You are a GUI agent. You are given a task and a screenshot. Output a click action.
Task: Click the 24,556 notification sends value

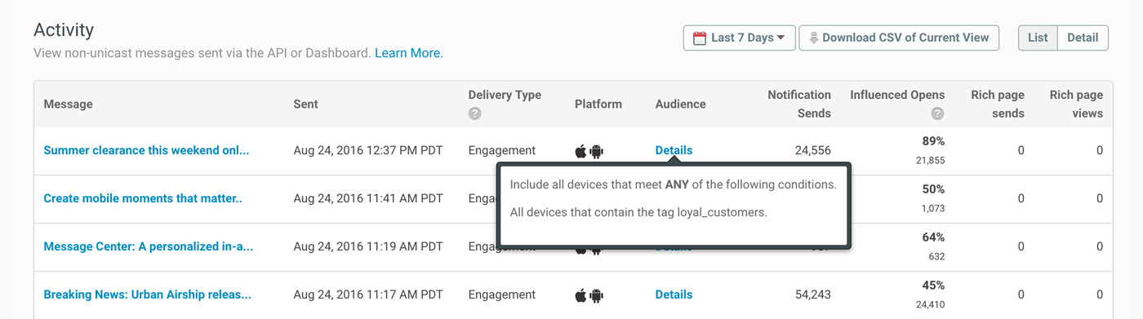click(x=812, y=150)
